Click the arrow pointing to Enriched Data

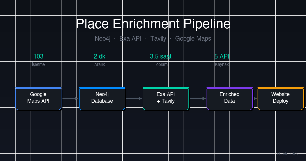tap(198, 98)
